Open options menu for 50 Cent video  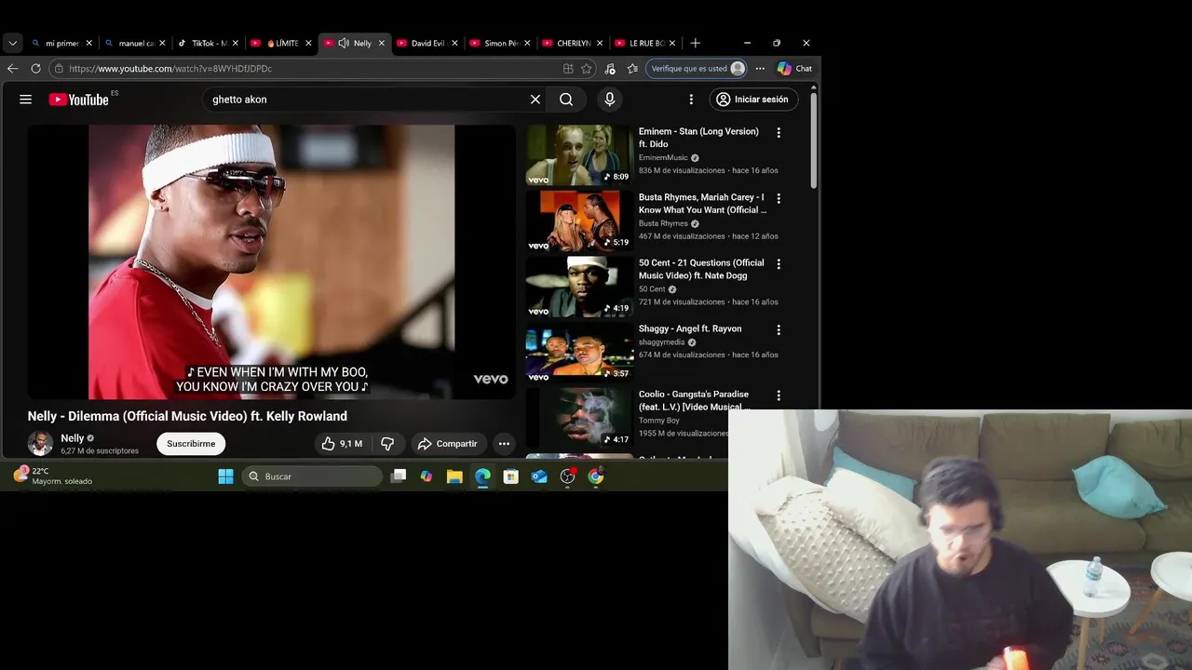[779, 264]
